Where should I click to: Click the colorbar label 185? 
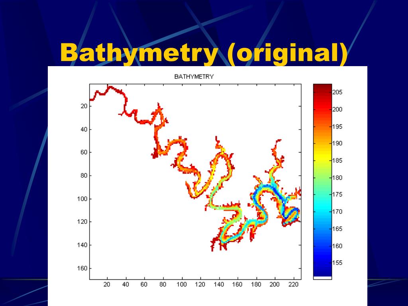337,161
